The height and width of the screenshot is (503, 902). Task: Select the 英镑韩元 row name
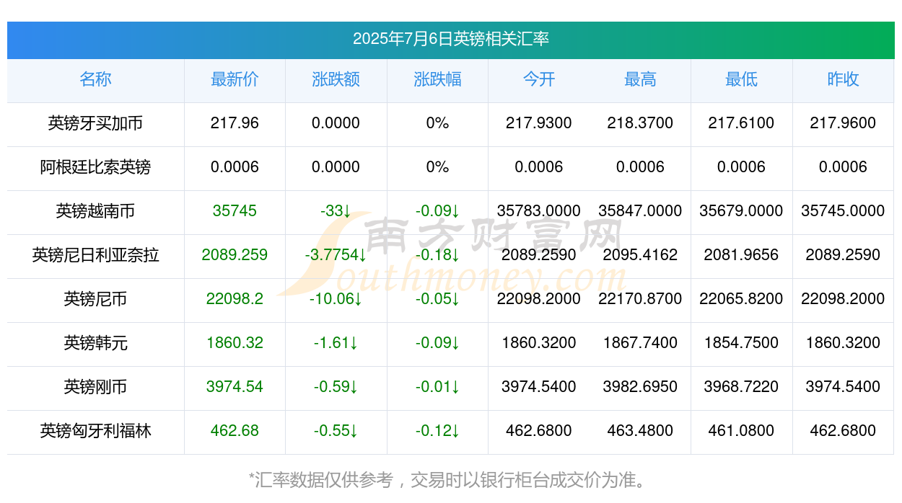pos(95,343)
